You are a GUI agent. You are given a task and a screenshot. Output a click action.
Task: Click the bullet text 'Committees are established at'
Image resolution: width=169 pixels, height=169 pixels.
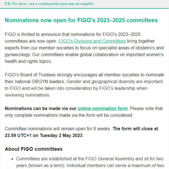click(x=90, y=159)
